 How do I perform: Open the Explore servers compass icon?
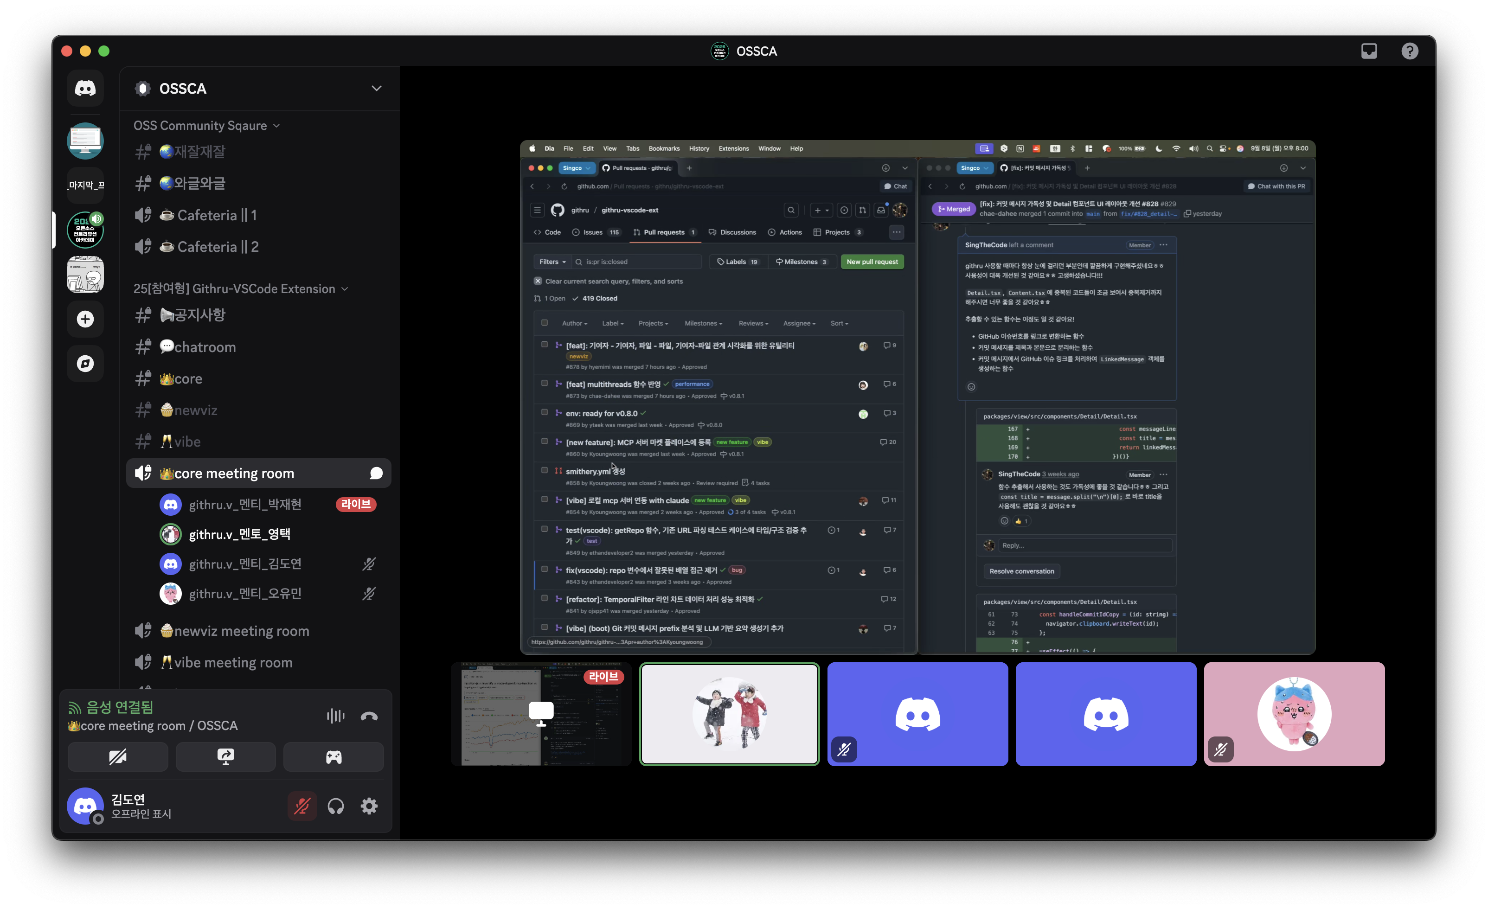[x=85, y=363]
